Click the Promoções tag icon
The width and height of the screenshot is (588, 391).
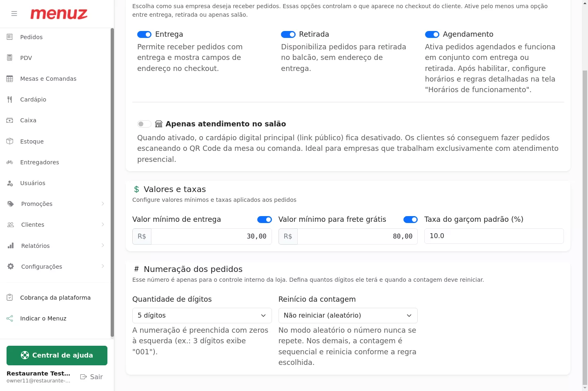pyautogui.click(x=11, y=204)
